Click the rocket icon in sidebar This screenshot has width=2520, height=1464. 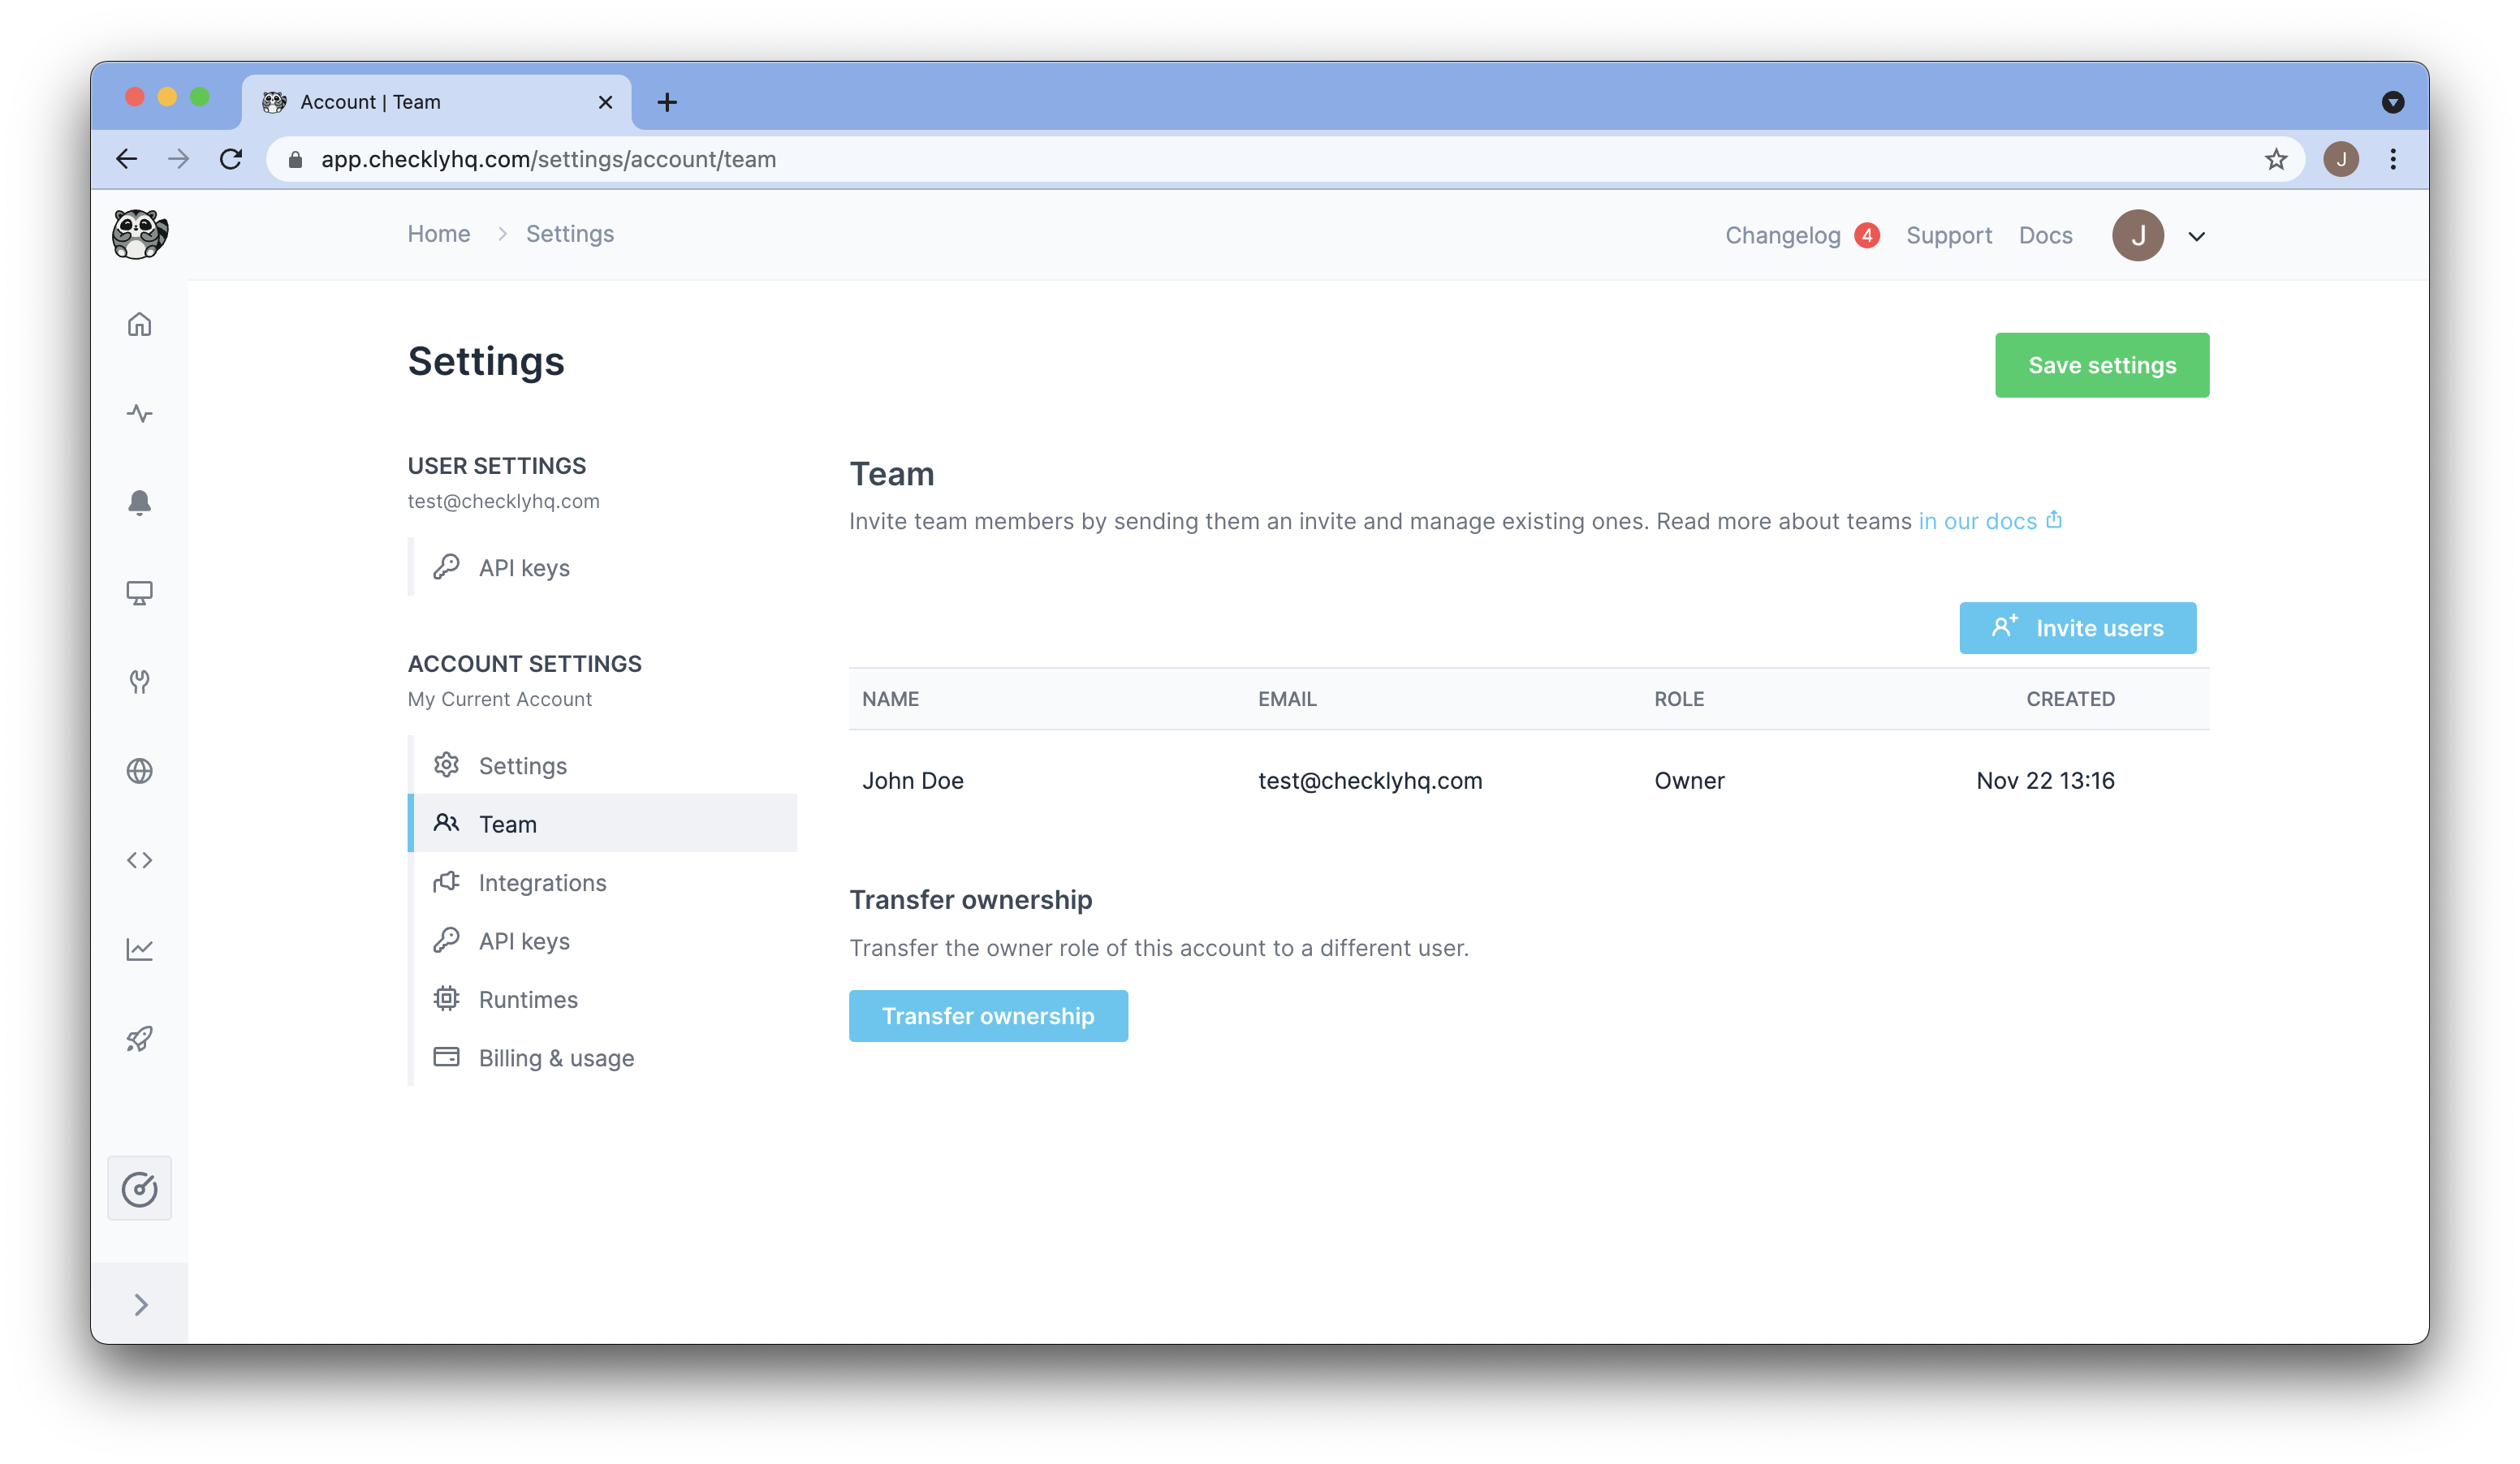[139, 1040]
